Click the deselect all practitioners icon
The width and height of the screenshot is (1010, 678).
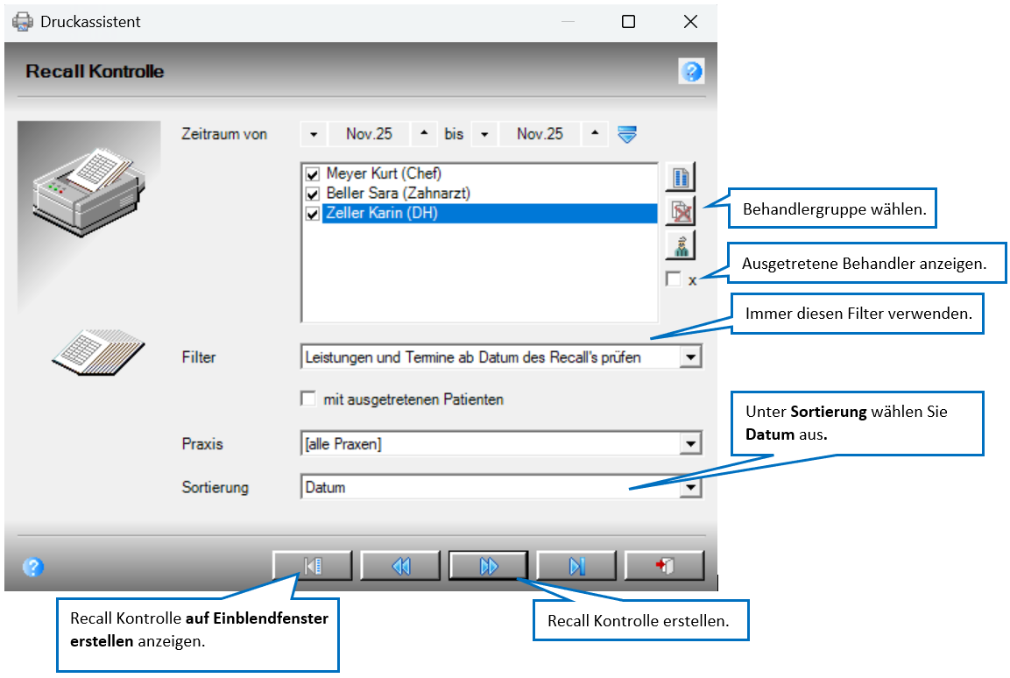point(681,211)
